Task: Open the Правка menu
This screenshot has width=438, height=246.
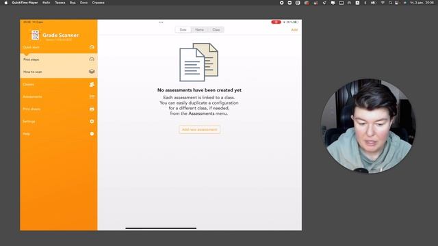Action: [x=60, y=3]
